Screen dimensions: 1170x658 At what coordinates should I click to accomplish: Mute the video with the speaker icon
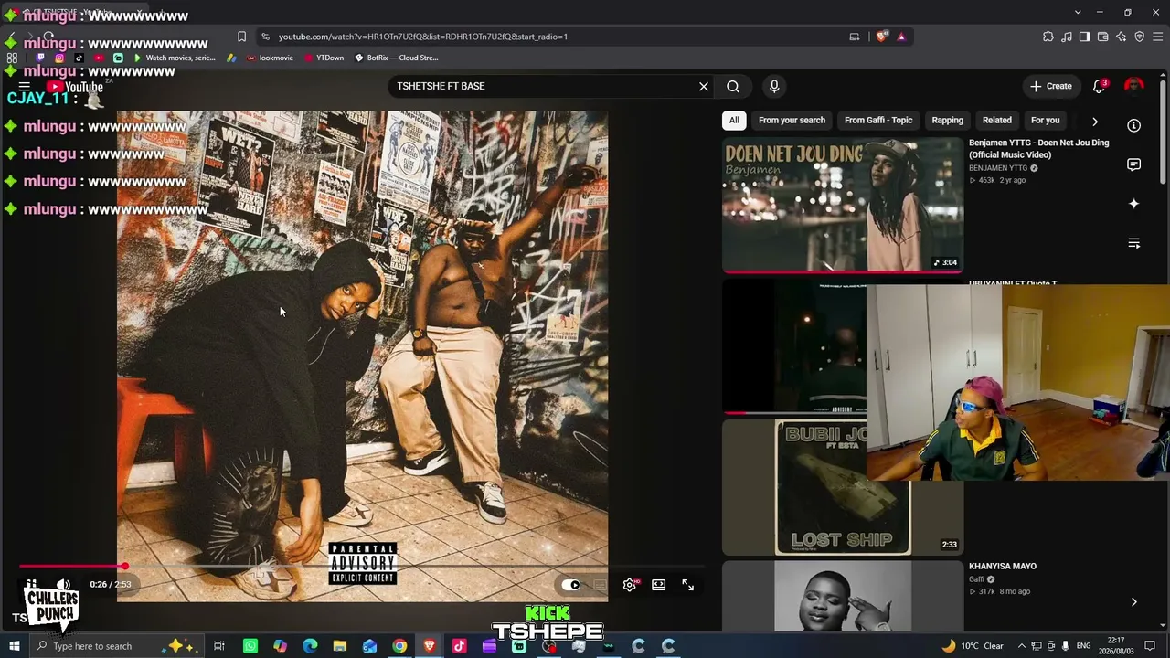click(63, 585)
